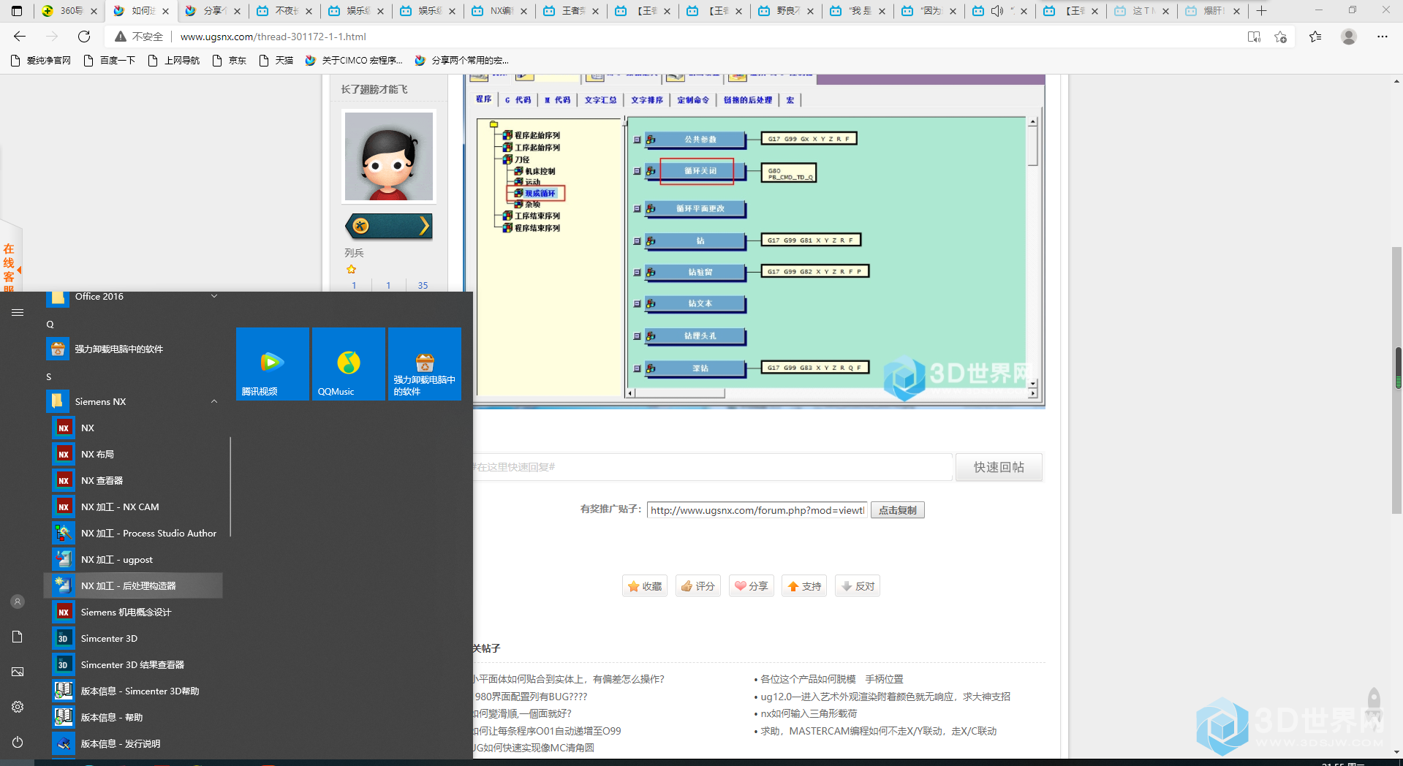Click Power button in Start sidebar
The image size is (1403, 766).
pos(18,742)
